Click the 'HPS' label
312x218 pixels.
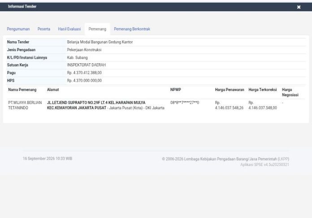11,80
